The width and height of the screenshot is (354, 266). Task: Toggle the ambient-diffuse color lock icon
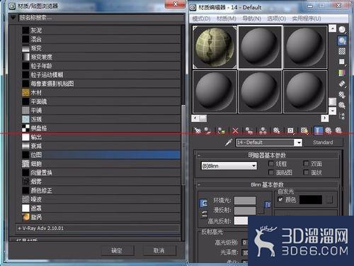(x=203, y=203)
